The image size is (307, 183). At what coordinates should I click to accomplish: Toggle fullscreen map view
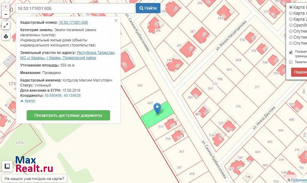6,26
